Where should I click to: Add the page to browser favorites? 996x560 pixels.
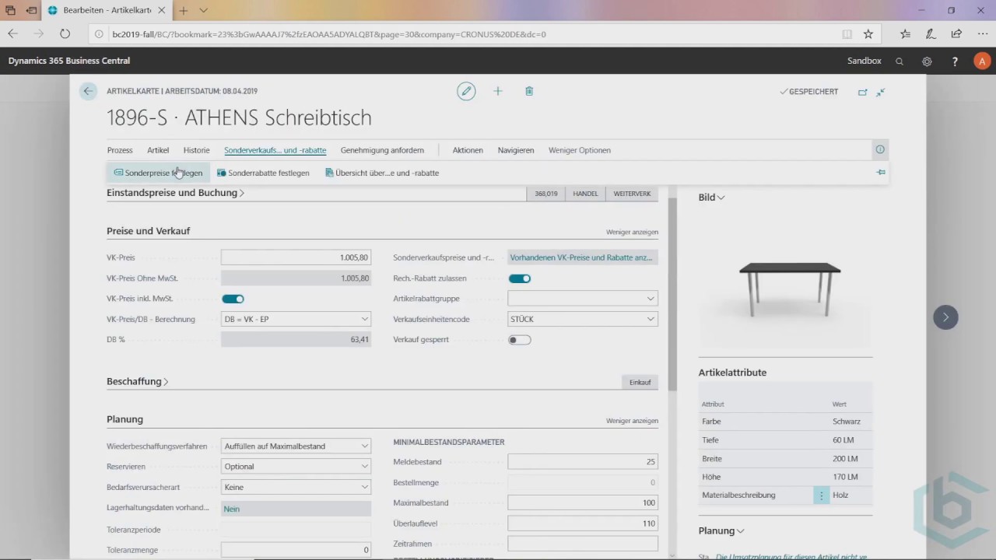point(868,34)
